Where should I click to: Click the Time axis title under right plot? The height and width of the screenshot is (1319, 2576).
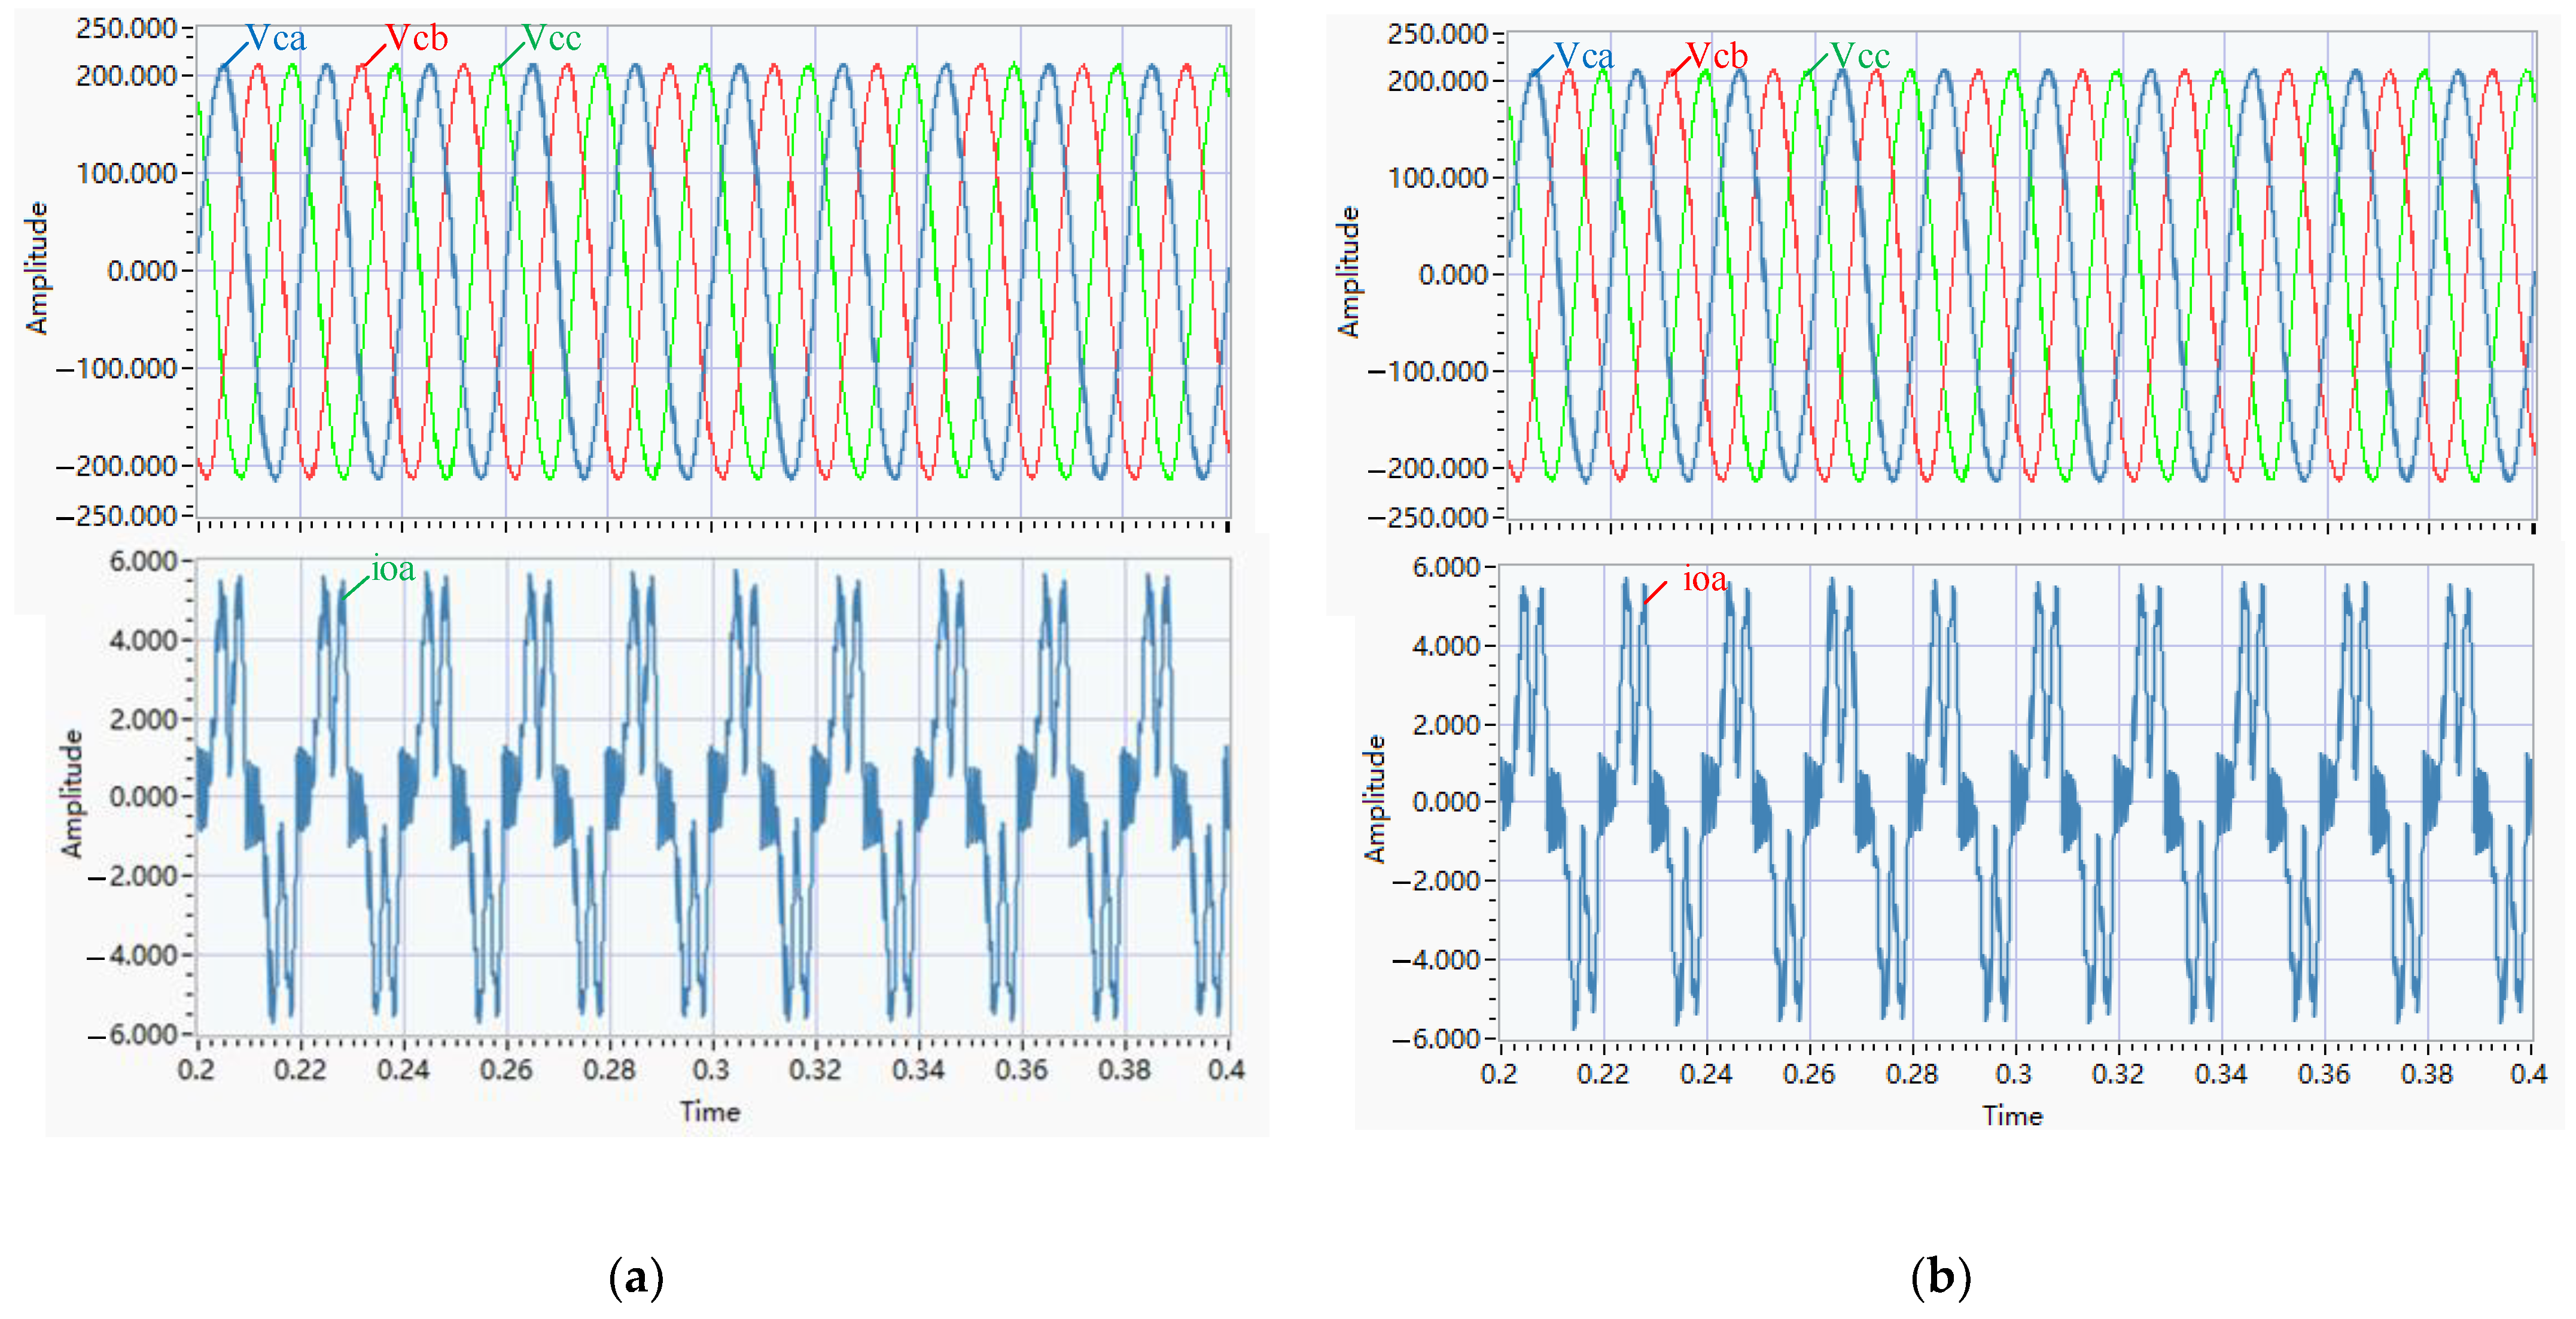(2013, 1116)
